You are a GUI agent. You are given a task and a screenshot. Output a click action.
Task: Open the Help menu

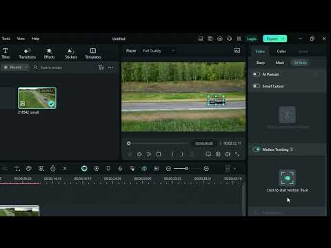(x=36, y=39)
